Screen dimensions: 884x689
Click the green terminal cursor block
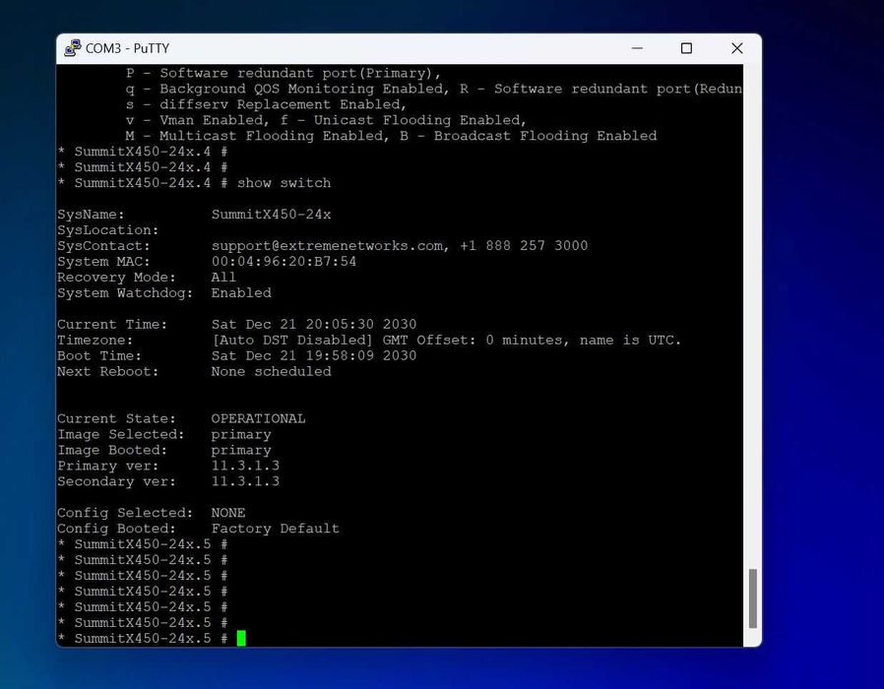click(x=241, y=638)
